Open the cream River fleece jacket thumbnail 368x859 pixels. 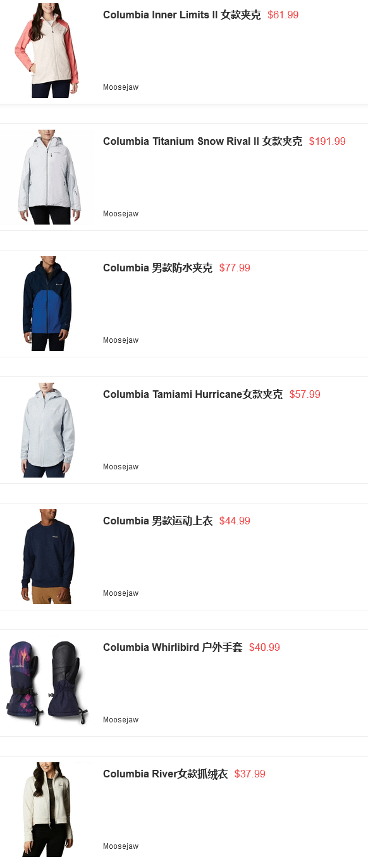coord(47,810)
